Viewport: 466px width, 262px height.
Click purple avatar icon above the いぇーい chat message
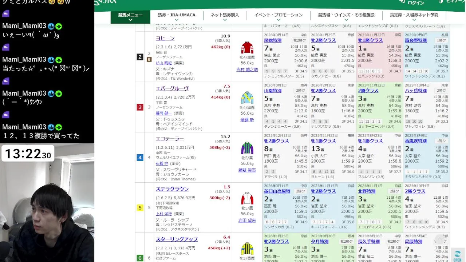(x=5, y=14)
